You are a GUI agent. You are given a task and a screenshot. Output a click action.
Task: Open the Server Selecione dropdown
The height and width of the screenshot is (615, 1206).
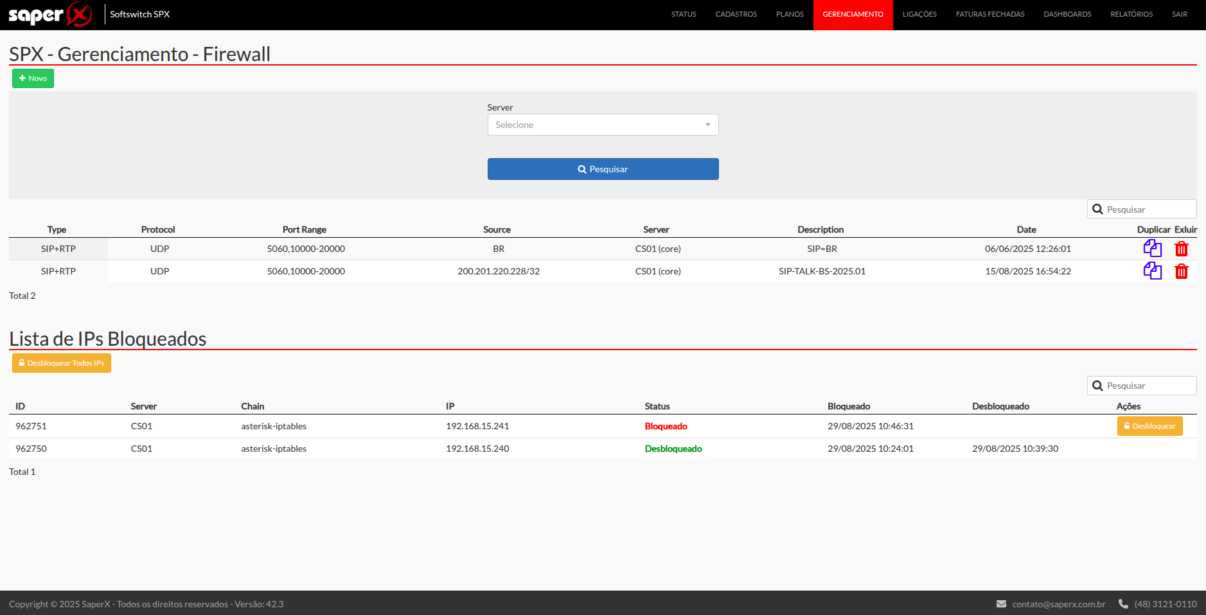pos(603,125)
